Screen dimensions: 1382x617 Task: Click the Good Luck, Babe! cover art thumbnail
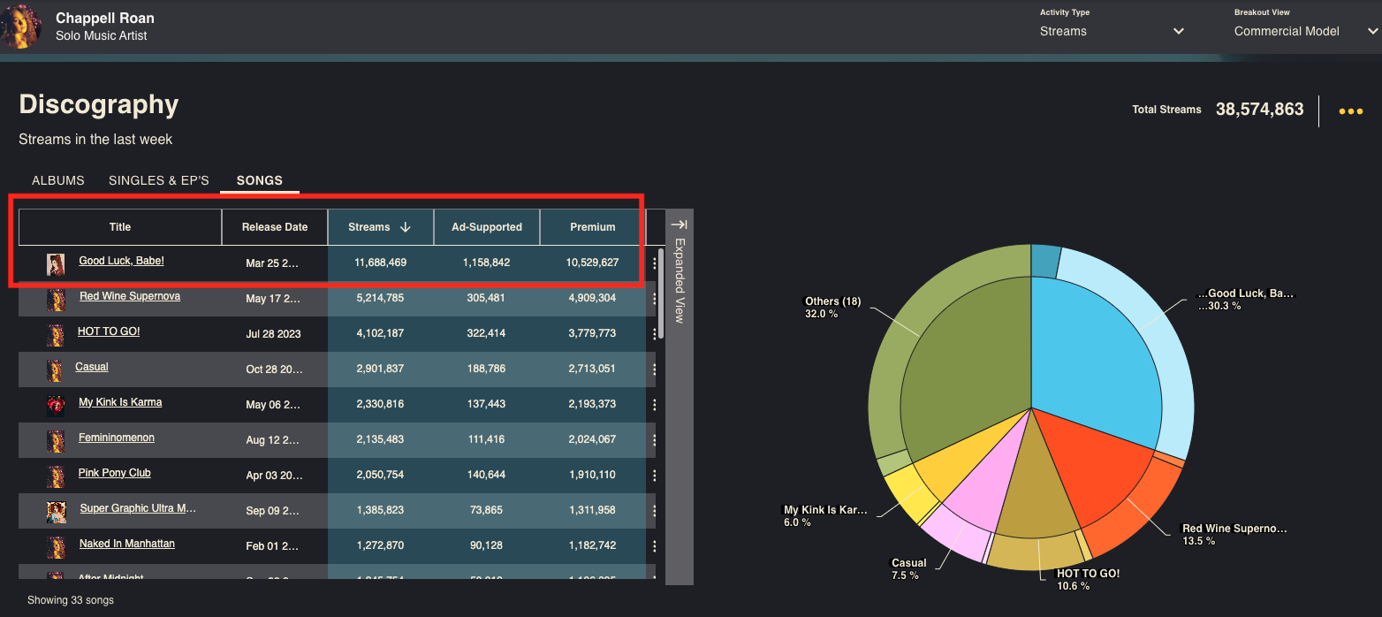point(56,263)
